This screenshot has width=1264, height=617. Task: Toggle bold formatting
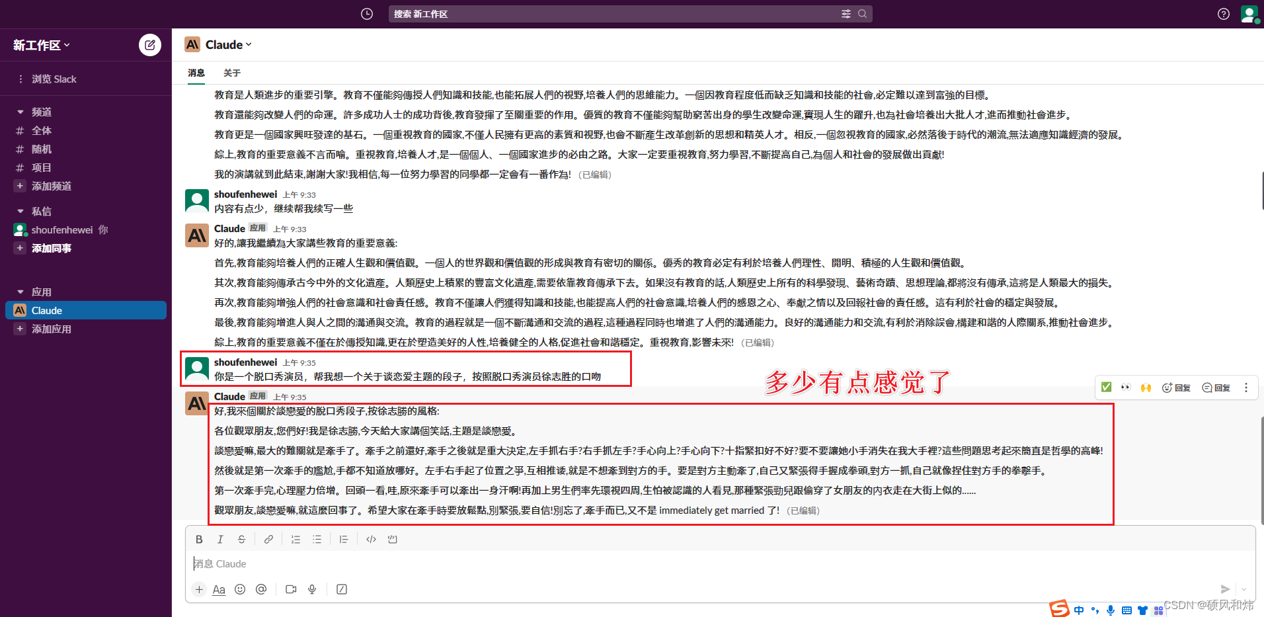click(199, 540)
